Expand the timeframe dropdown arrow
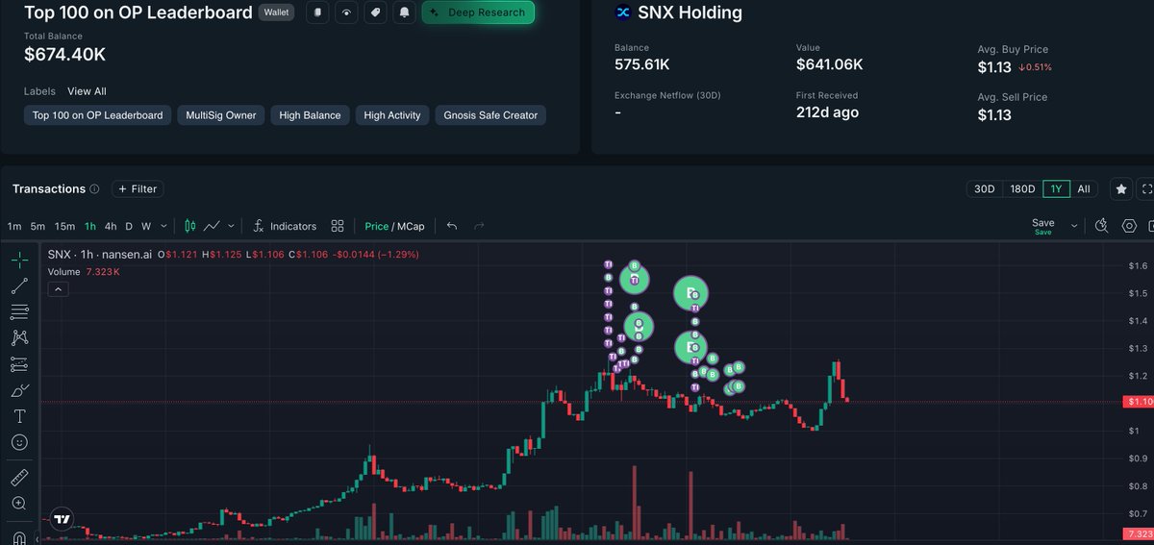The width and height of the screenshot is (1154, 545). click(x=163, y=226)
